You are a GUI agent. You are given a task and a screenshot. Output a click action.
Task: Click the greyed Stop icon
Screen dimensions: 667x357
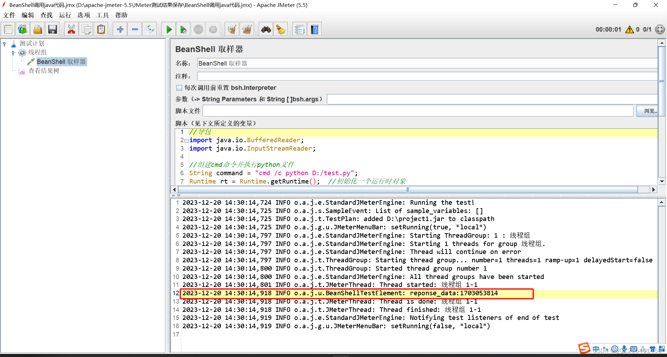tap(198, 29)
